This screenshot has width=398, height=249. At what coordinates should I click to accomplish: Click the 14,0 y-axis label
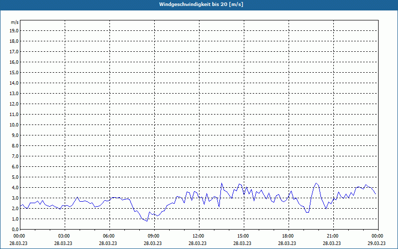point(14,83)
